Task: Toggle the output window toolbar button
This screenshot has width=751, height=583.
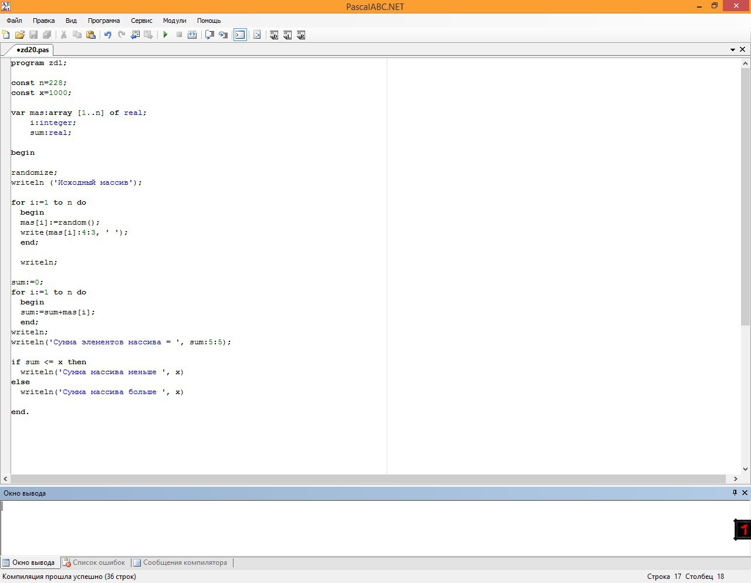Action: click(240, 35)
